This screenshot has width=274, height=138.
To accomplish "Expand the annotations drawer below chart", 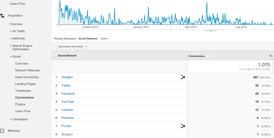I will pyautogui.click(x=210, y=31).
